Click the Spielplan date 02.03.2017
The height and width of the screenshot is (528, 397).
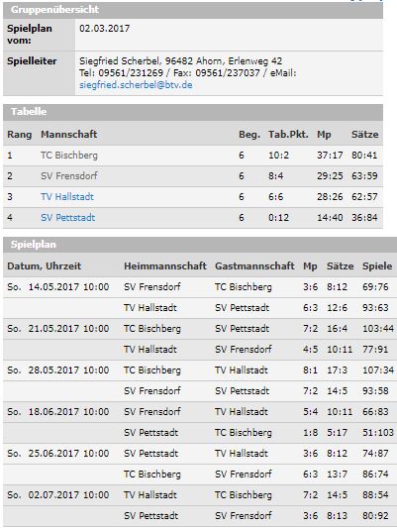(104, 29)
